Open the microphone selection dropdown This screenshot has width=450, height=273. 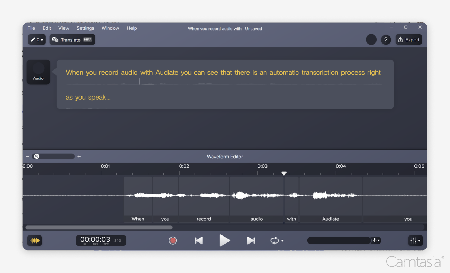[x=377, y=240]
